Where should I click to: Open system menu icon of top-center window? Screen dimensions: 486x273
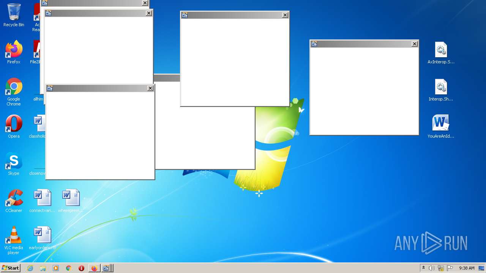(x=185, y=15)
